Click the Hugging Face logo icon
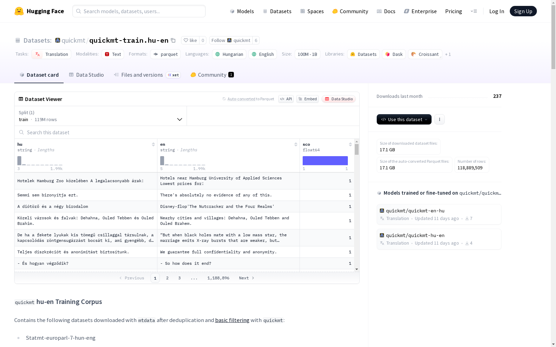 pos(19,11)
